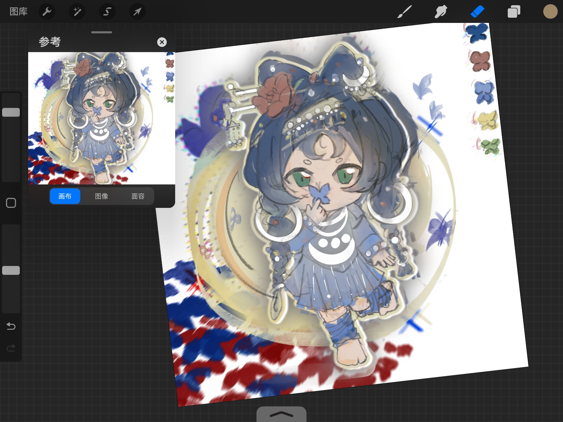Switch reference to 图像 tab
The width and height of the screenshot is (563, 422).
click(x=101, y=196)
